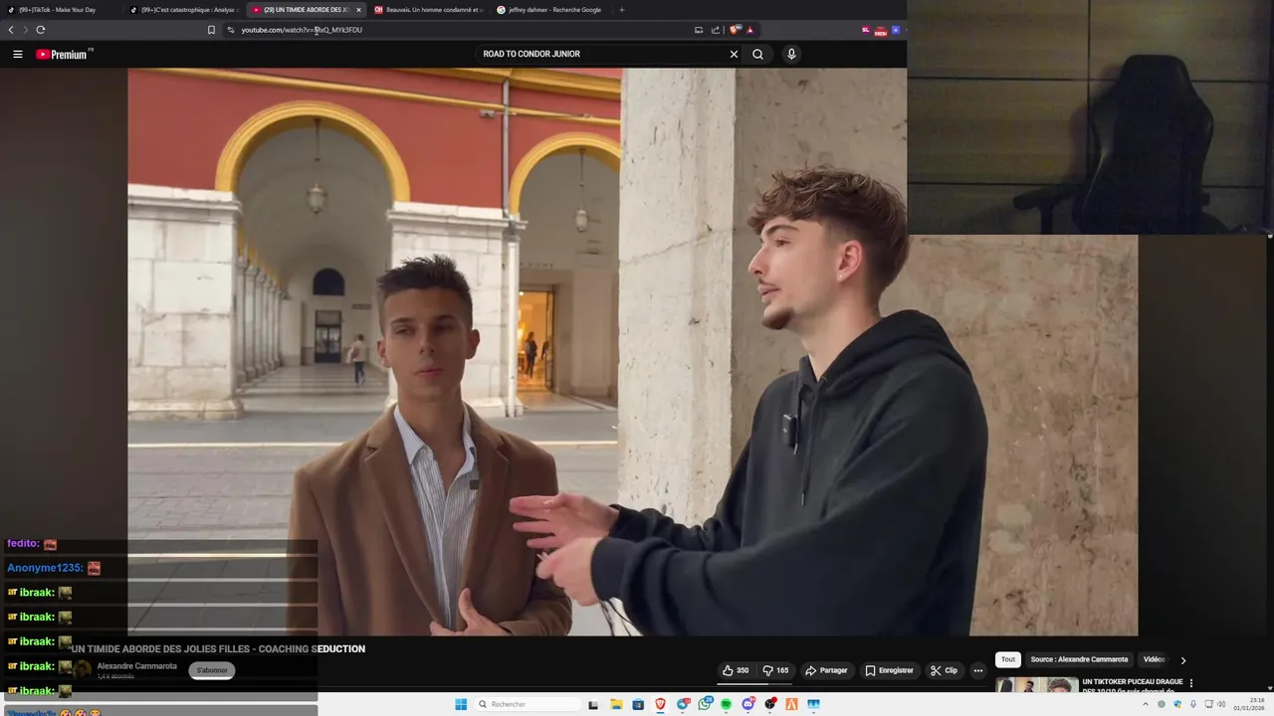
Task: Click the browser address bar URL
Action: click(302, 30)
